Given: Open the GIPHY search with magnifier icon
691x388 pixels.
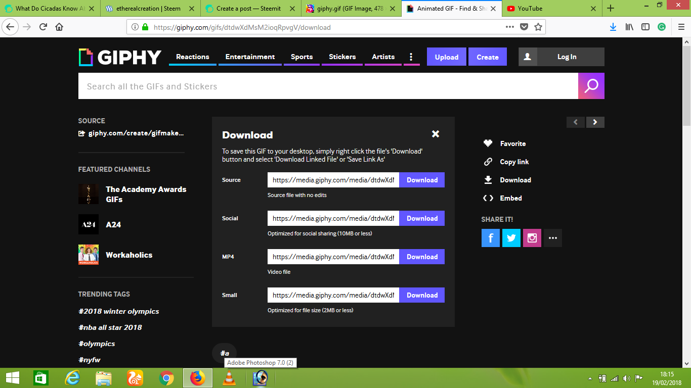Looking at the screenshot, I should pyautogui.click(x=591, y=86).
